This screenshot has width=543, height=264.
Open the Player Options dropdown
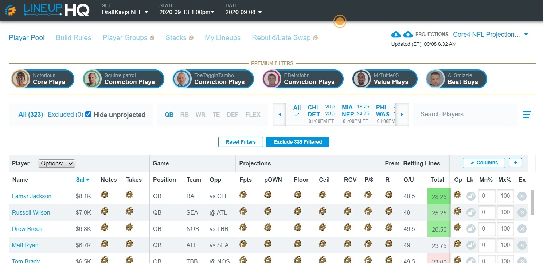pos(56,163)
